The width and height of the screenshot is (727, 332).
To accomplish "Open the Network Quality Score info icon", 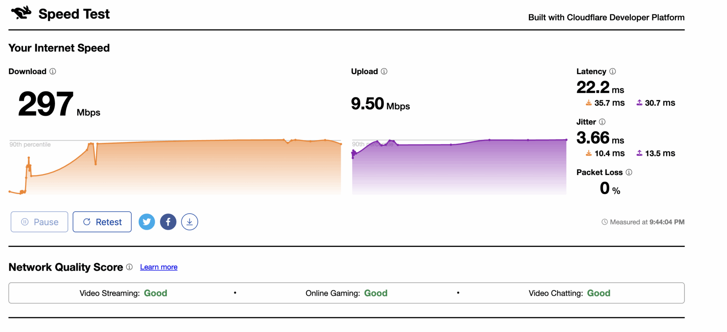I will (x=129, y=267).
